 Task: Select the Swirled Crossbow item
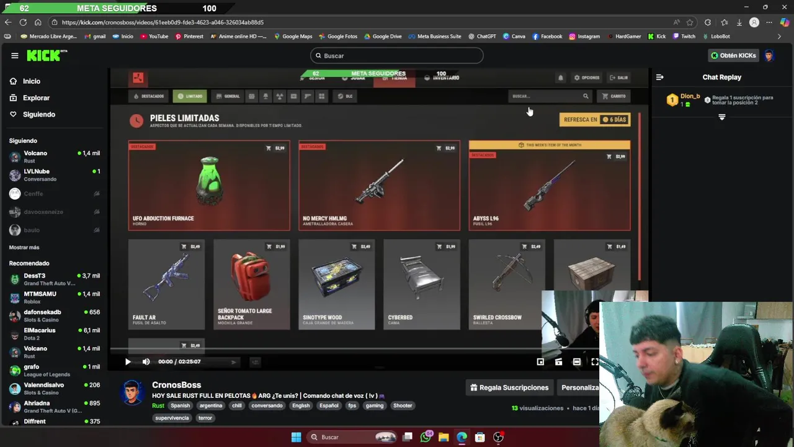tap(507, 284)
